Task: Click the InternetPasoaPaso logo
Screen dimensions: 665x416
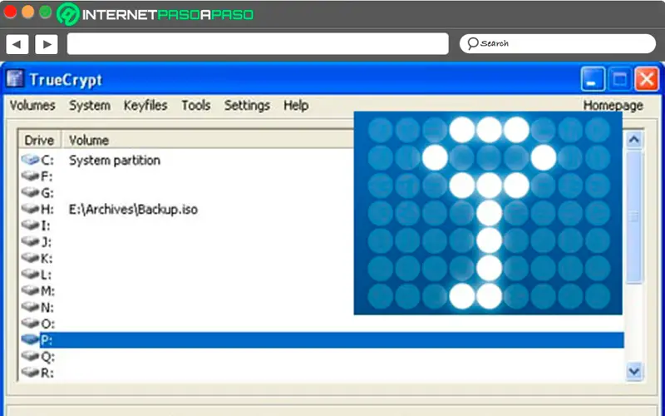Action: point(155,14)
